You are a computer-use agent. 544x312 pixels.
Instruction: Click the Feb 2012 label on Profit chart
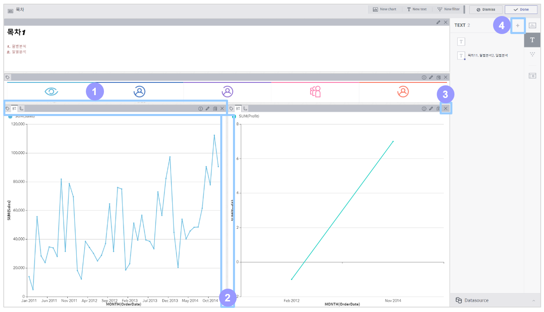point(292,301)
